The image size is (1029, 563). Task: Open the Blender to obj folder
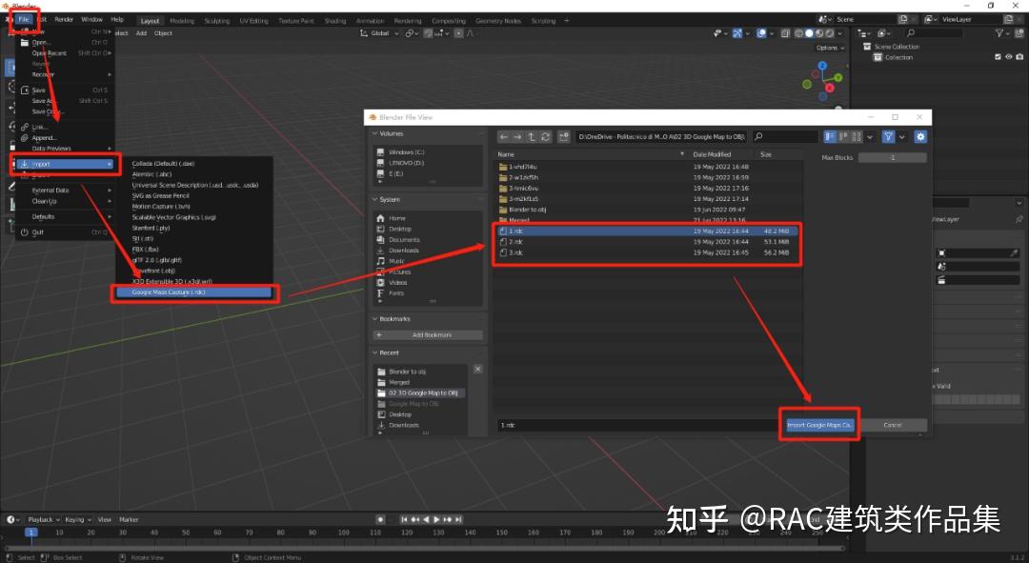[647, 210]
